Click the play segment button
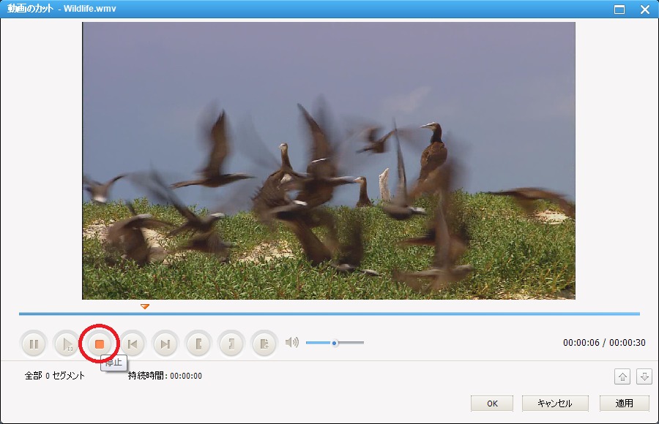This screenshot has height=424, width=659. (67, 344)
